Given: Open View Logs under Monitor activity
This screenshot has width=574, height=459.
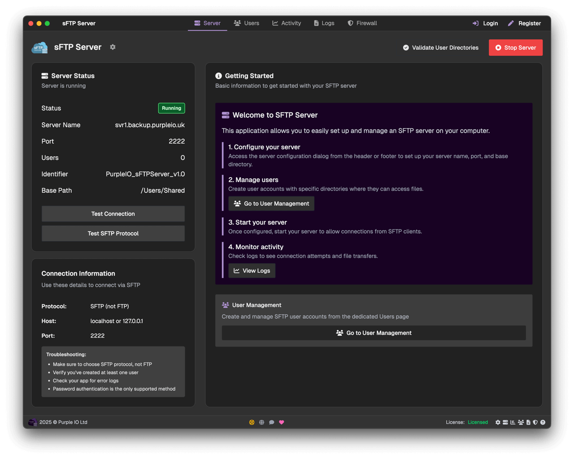Looking at the screenshot, I should pyautogui.click(x=252, y=271).
